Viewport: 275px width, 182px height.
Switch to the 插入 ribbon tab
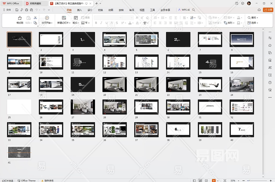pos(80,10)
